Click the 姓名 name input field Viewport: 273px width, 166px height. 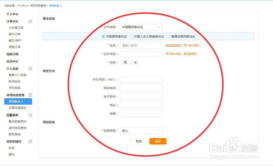[x=141, y=45]
